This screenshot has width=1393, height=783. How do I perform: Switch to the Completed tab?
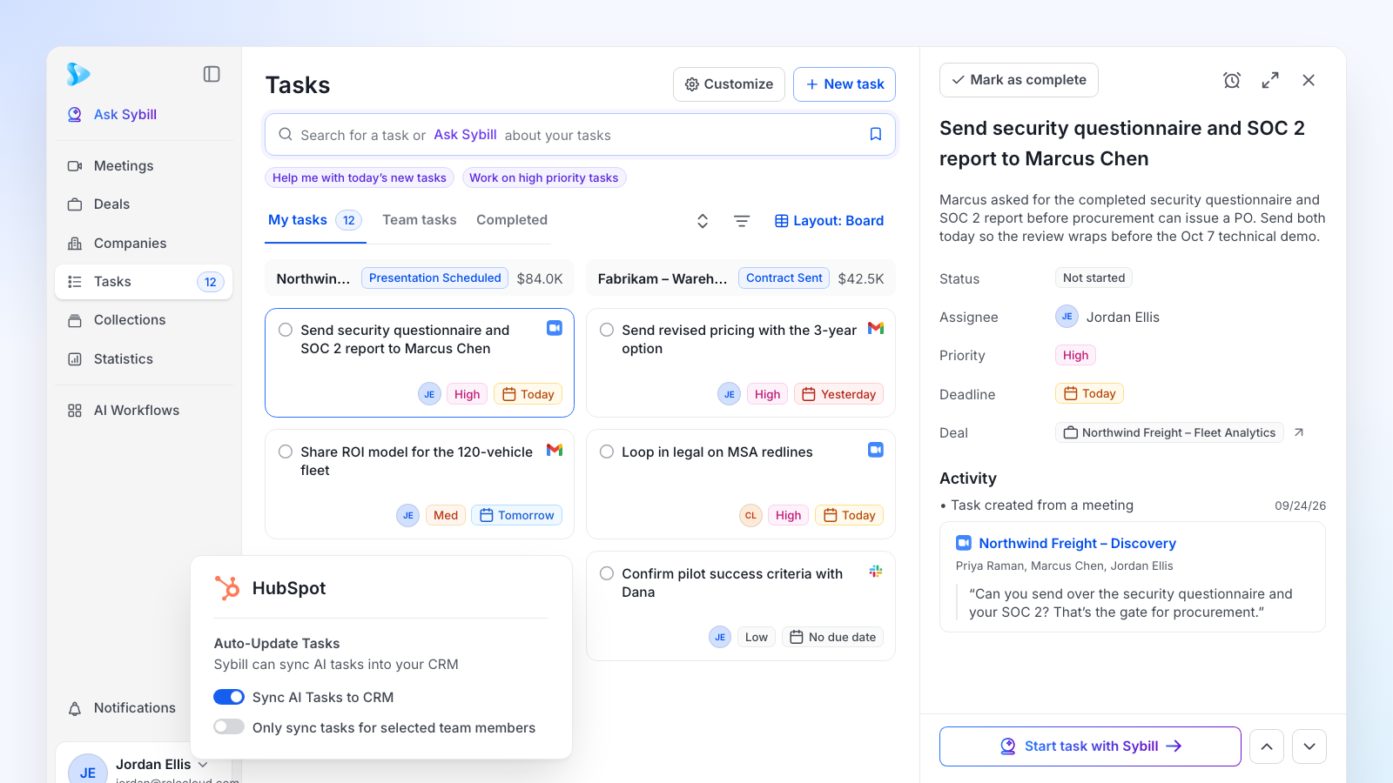[x=512, y=220]
